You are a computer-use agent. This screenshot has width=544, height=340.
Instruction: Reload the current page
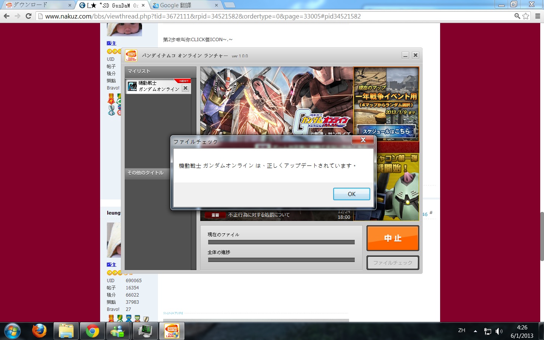tap(28, 16)
